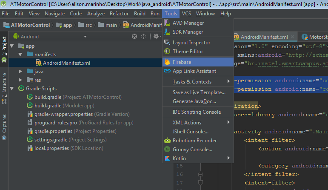Open the VCS menu
This screenshot has height=190, width=328.
pyautogui.click(x=186, y=14)
